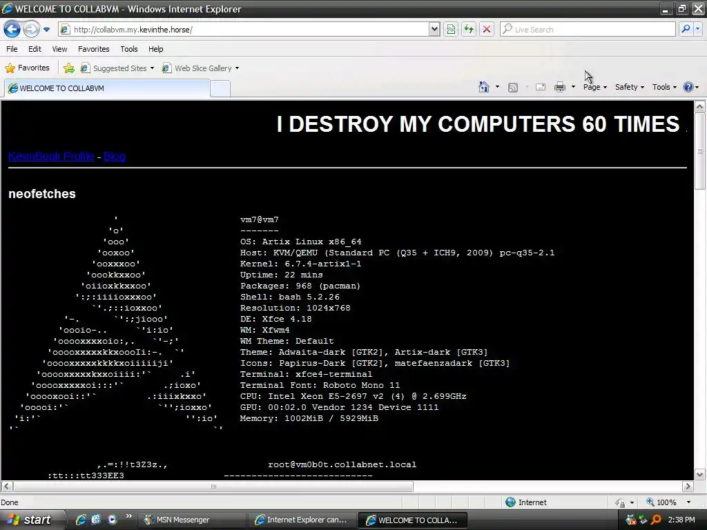Viewport: 707px width, 530px height.
Task: Open the View menu
Action: point(59,49)
